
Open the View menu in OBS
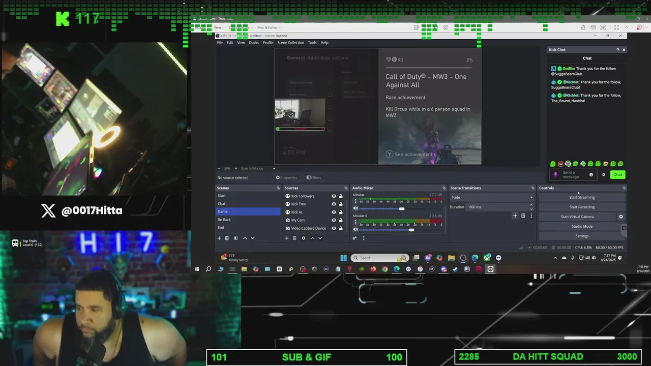point(241,43)
